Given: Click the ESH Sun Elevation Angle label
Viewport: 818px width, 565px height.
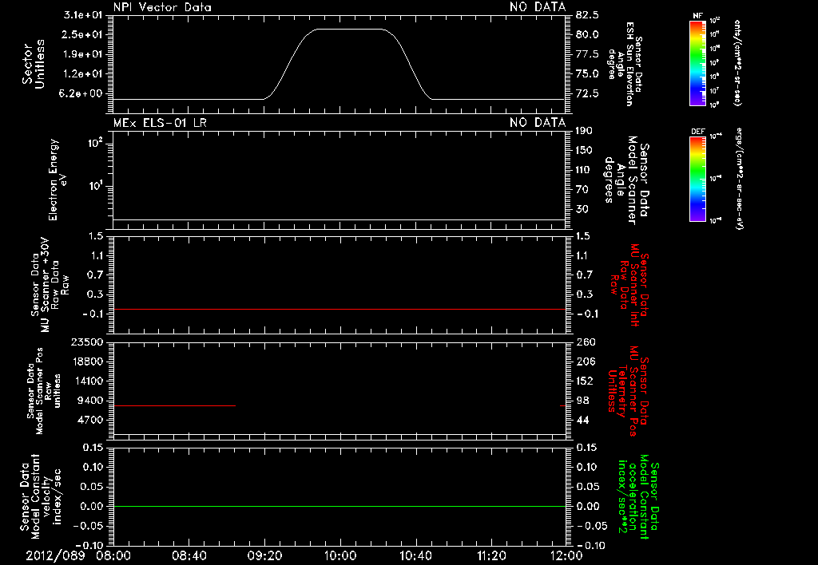Looking at the screenshot, I should tap(625, 64).
